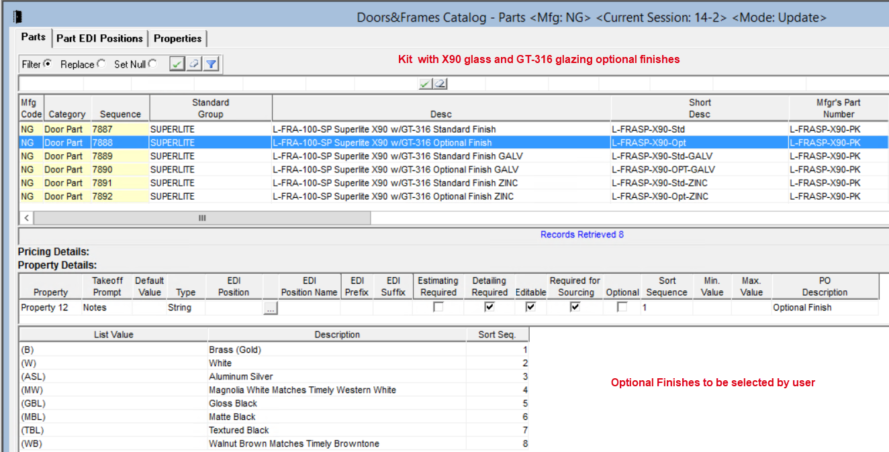Click the Sort Seq. column header

coord(497,335)
